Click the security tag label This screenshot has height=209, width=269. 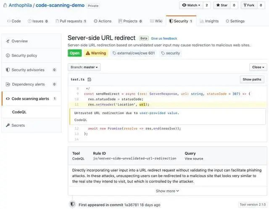click(170, 53)
